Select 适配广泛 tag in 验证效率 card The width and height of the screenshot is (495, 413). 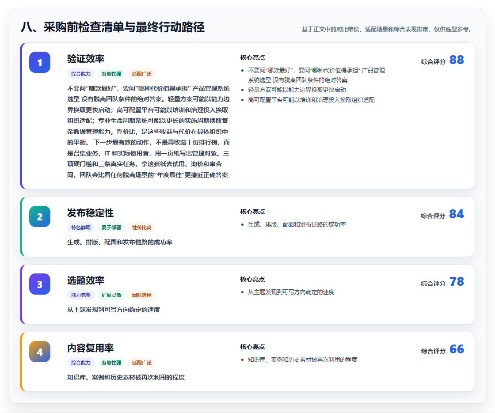[x=142, y=74]
